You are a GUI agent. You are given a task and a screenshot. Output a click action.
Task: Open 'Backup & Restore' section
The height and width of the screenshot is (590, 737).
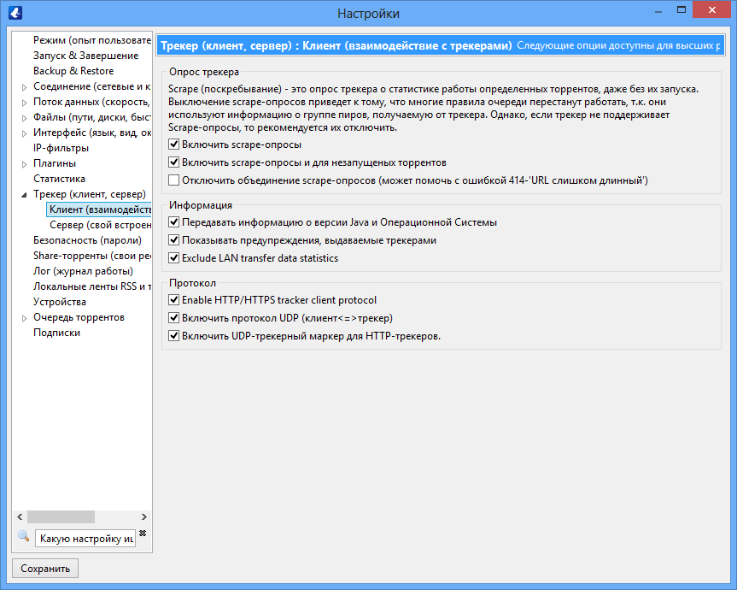click(73, 71)
